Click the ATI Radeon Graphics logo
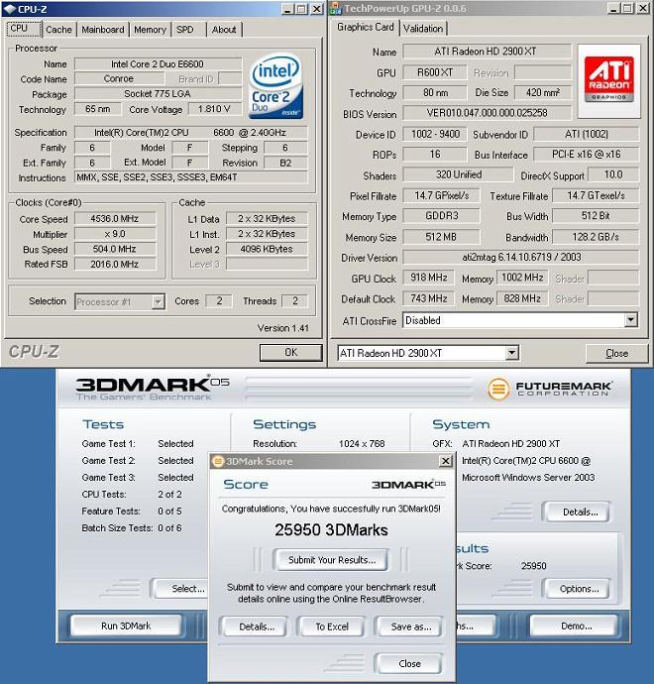 609,80
